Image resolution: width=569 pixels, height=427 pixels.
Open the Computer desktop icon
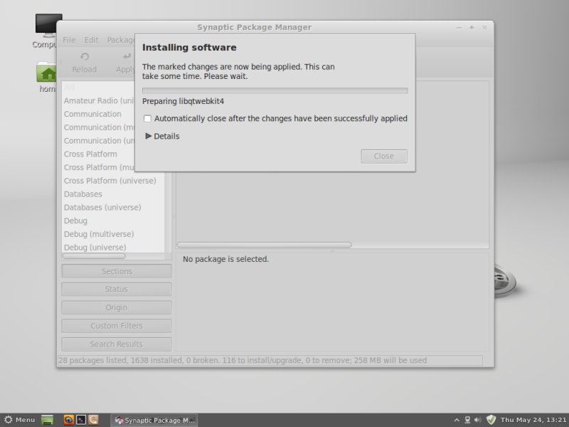tap(46, 31)
